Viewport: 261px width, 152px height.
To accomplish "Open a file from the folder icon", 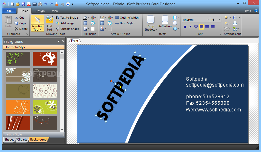I will click(x=18, y=4).
